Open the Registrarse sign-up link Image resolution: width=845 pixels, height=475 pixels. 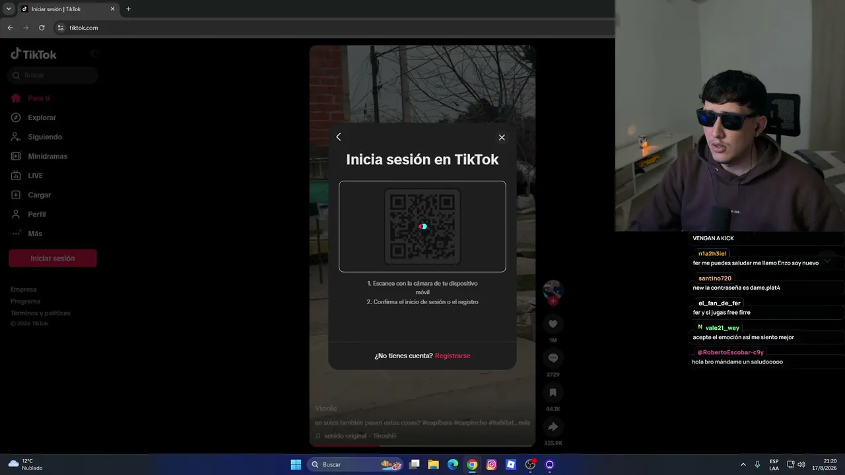point(453,356)
